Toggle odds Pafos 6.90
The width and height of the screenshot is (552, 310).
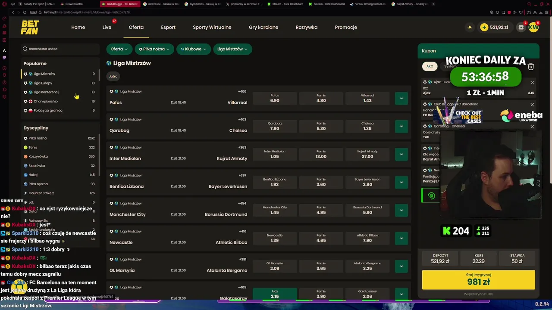pyautogui.click(x=275, y=98)
